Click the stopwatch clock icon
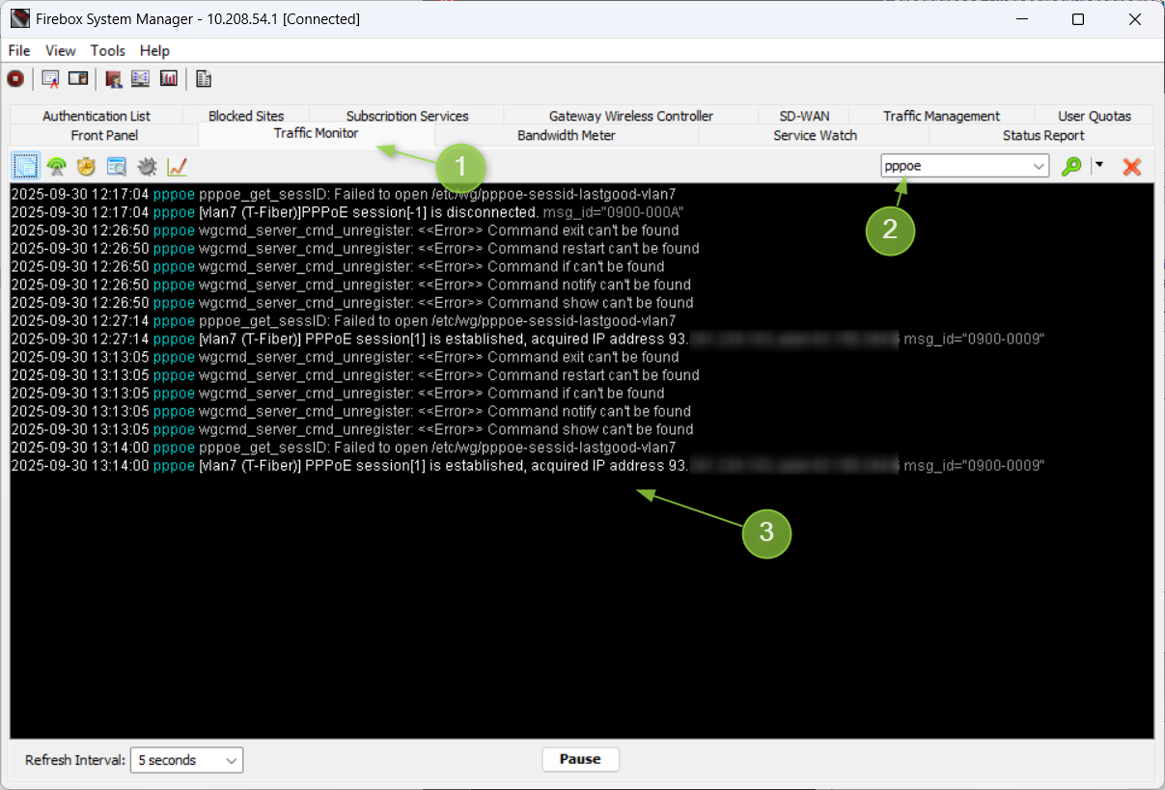 click(87, 167)
